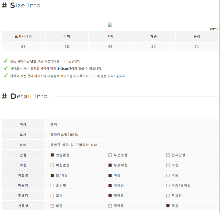220x220 pixels.
Task: Check the 겨울 season checkbox
Action: click(x=168, y=175)
